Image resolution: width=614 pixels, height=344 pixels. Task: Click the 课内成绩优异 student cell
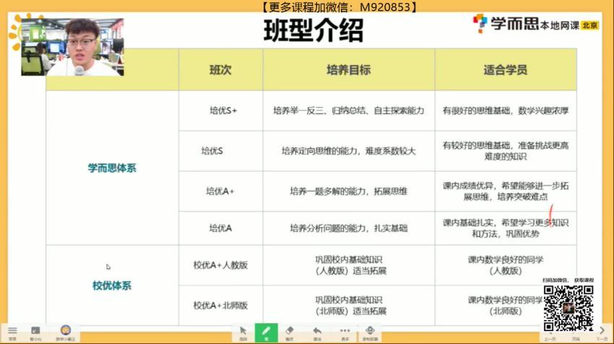click(x=506, y=192)
